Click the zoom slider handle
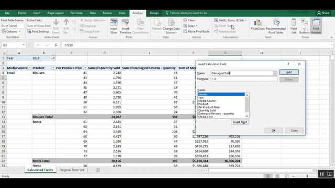The width and height of the screenshot is (335, 188). point(307,176)
